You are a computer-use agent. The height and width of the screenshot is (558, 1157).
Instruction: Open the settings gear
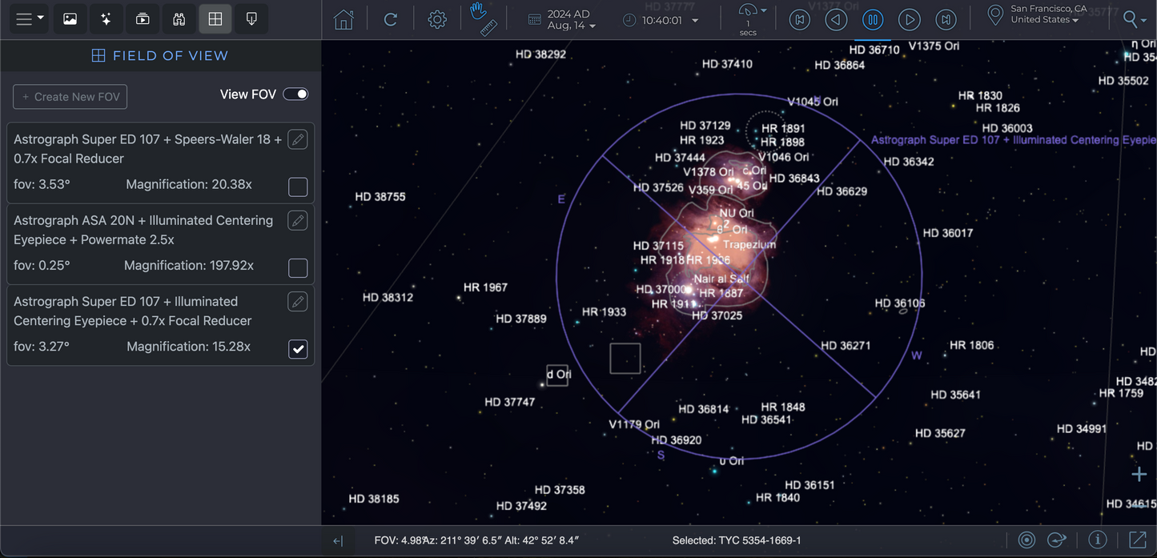point(436,20)
